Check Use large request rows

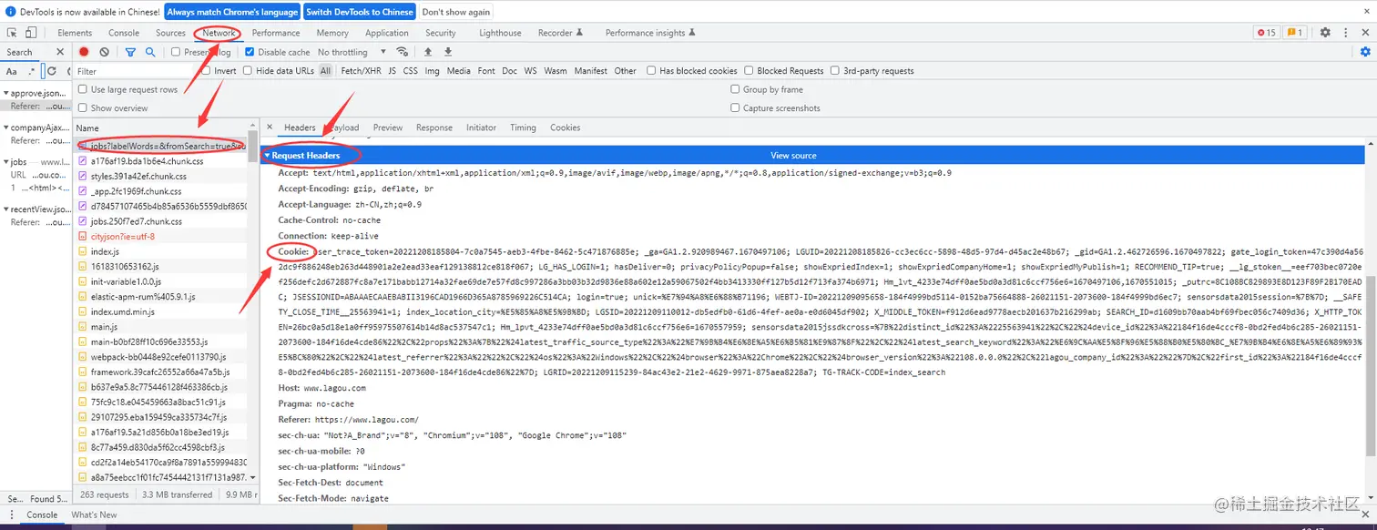coord(83,89)
